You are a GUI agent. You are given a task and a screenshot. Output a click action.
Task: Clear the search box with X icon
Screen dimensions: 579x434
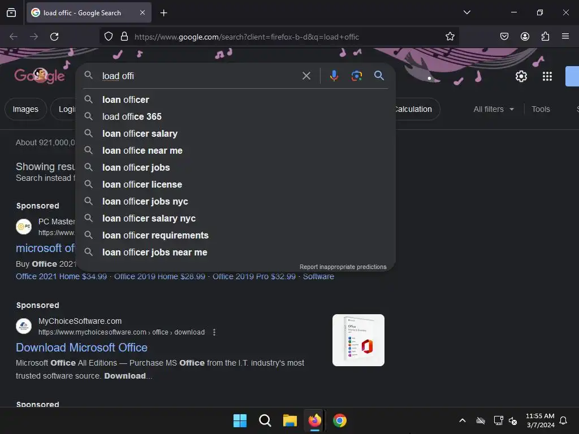pyautogui.click(x=306, y=76)
